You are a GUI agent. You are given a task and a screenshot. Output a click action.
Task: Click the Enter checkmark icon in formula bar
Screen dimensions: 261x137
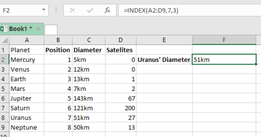90,10
